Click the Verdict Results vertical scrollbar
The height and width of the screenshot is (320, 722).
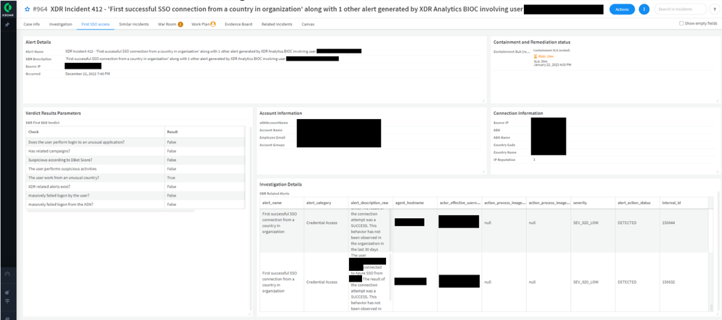pos(251,219)
